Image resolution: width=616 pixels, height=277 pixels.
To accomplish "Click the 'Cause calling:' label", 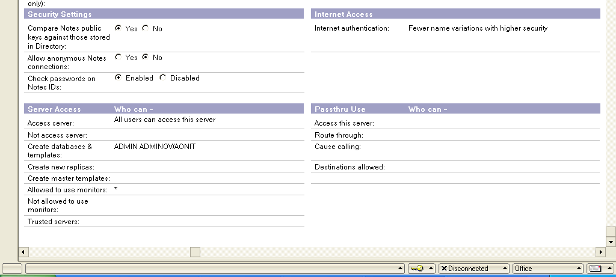I will click(x=337, y=147).
